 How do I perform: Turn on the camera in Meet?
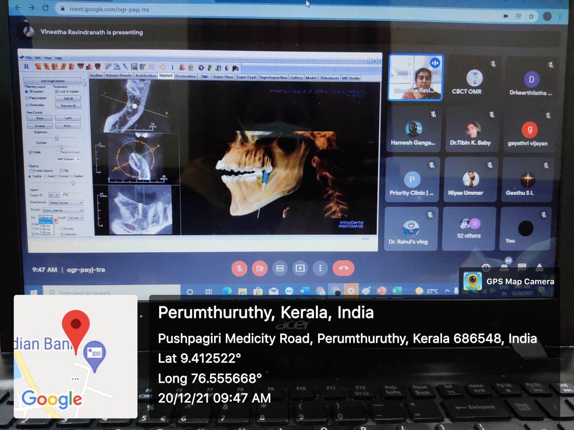(x=260, y=268)
